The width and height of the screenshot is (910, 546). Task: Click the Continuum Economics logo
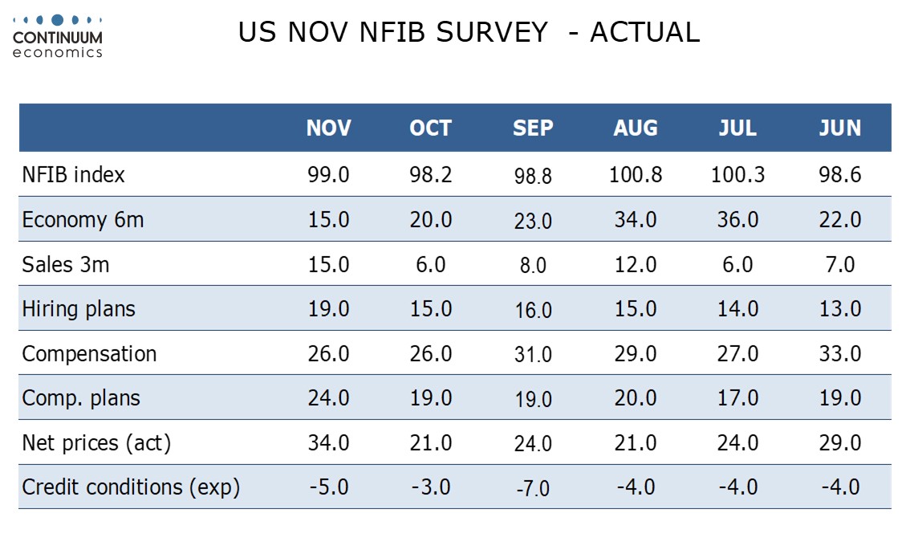coord(58,35)
